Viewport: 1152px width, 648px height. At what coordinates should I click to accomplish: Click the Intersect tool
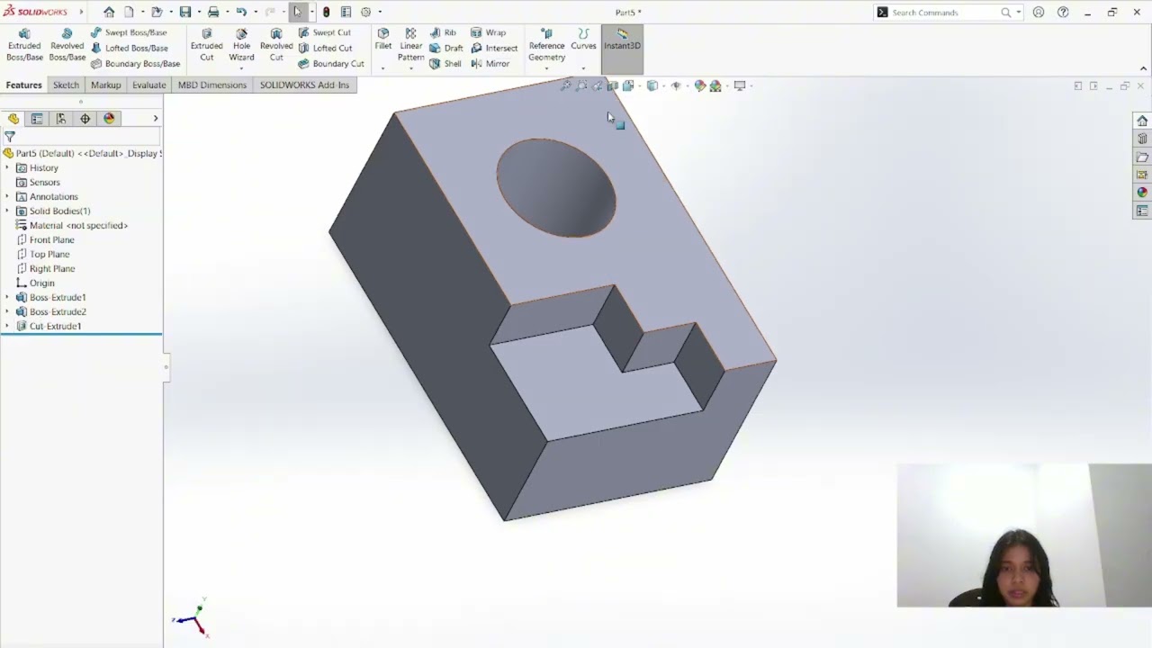(x=494, y=48)
